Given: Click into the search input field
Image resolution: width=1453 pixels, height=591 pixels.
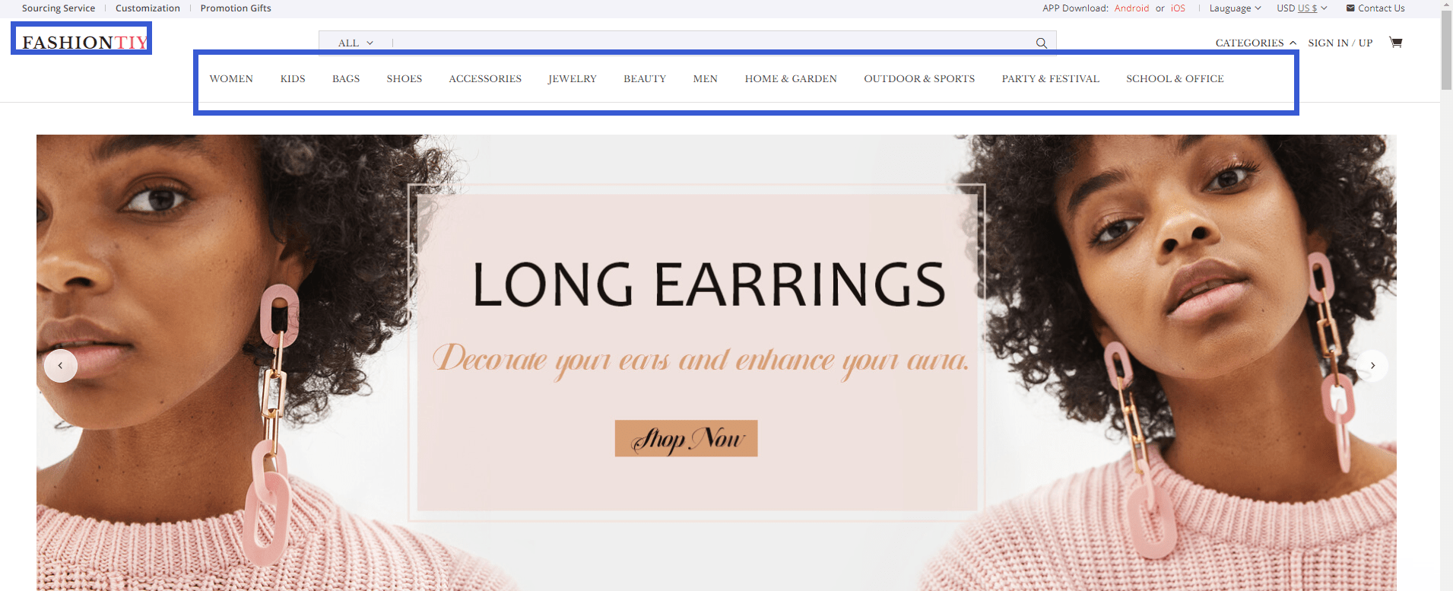Looking at the screenshot, I should [711, 43].
